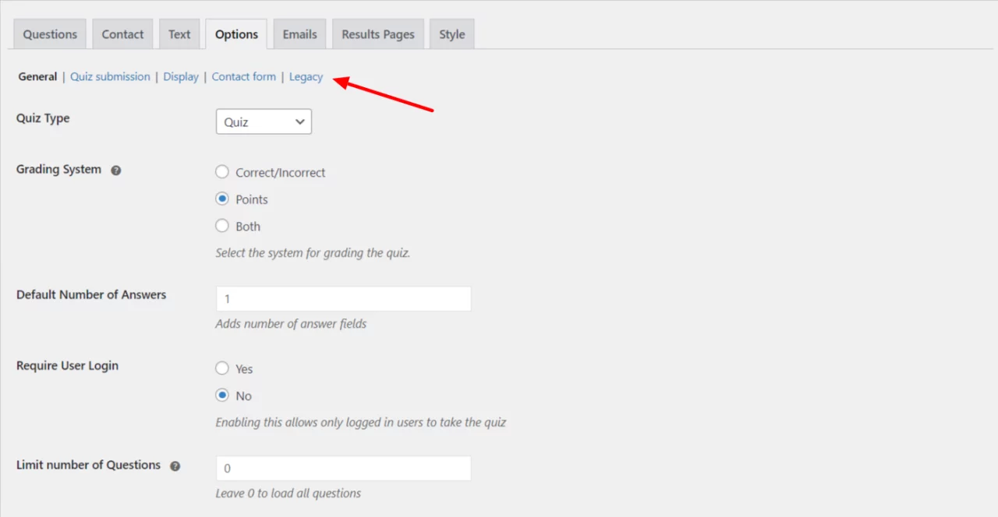This screenshot has height=517, width=998.
Task: Open the Legacy options link
Action: 306,76
